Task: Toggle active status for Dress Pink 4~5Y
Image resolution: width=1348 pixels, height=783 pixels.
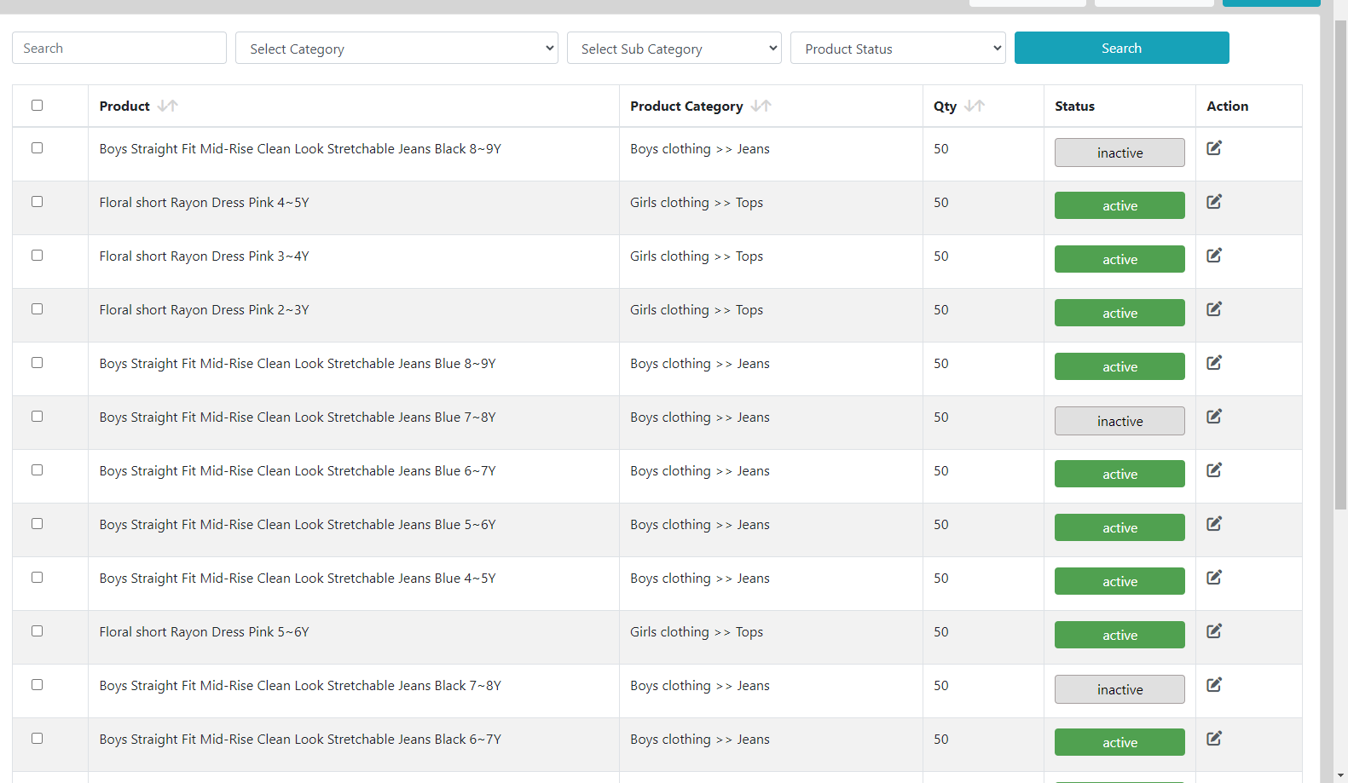Action: pos(1119,205)
